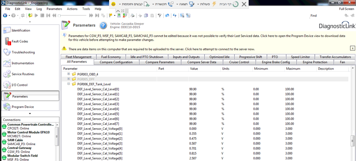The image size is (356, 161).
Task: Switch to the Fuel Economy tab
Action: tap(111, 57)
